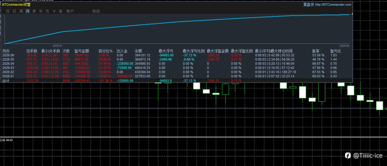387x166 pixels.
Task: Click the 复盘侠 label
Action: [x=308, y=5]
